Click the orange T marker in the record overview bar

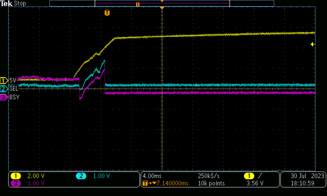point(138,4)
